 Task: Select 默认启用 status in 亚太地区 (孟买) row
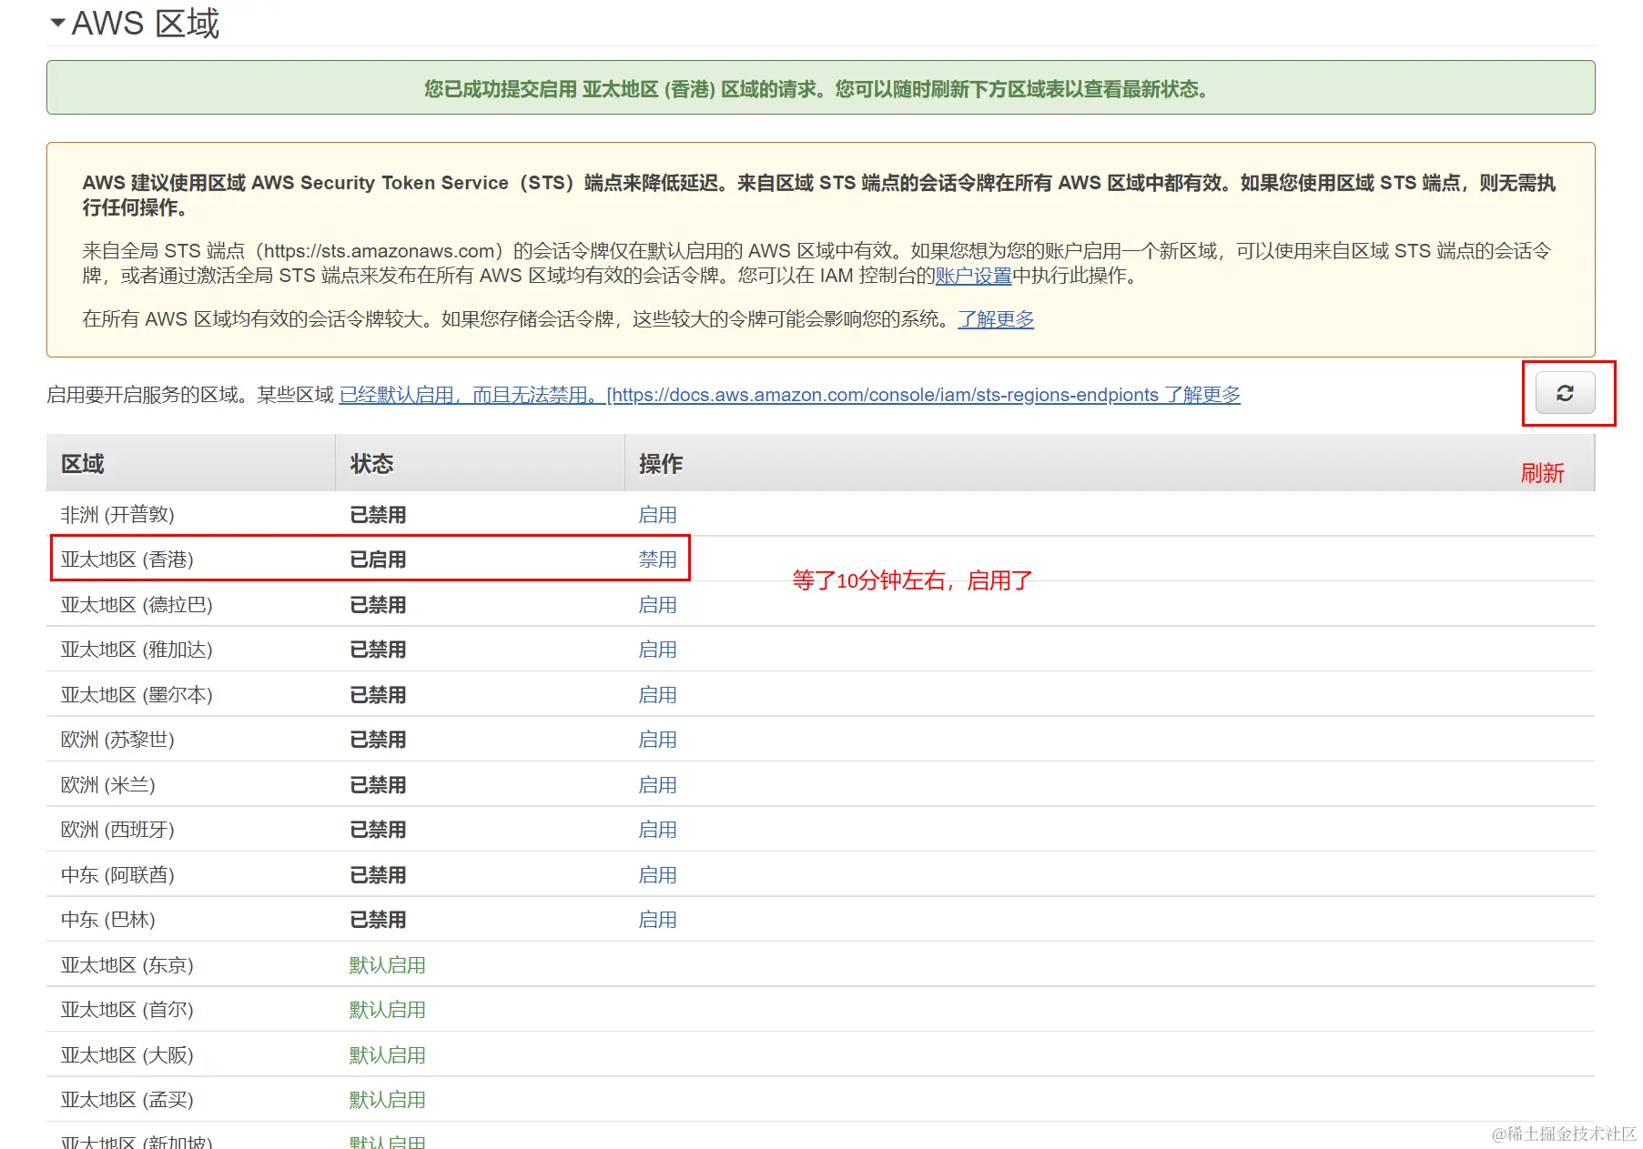click(388, 1100)
